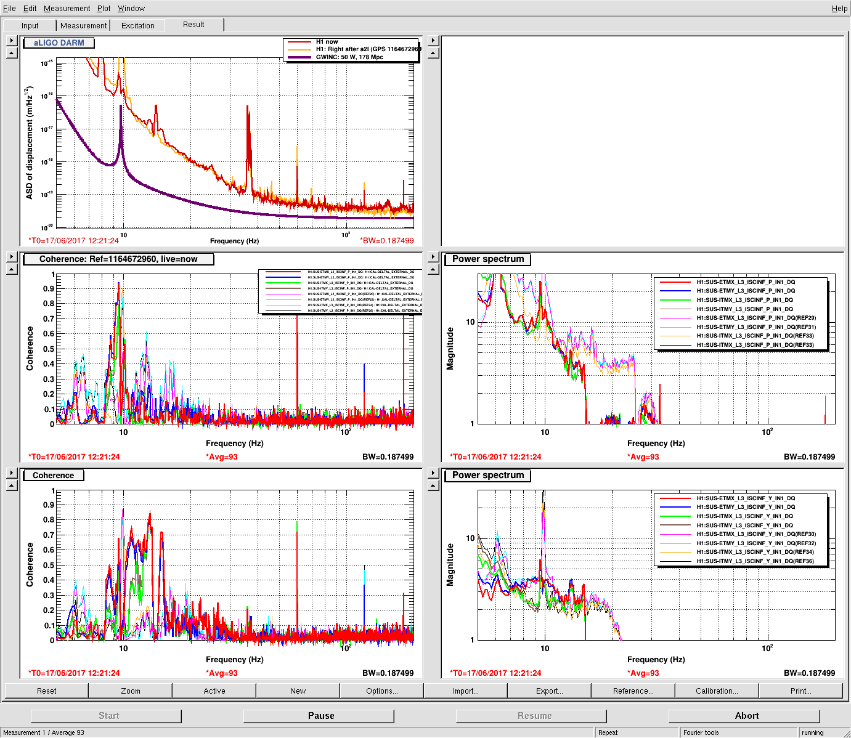Click ASD of displacement y-axis label
The image size is (851, 738).
point(29,142)
